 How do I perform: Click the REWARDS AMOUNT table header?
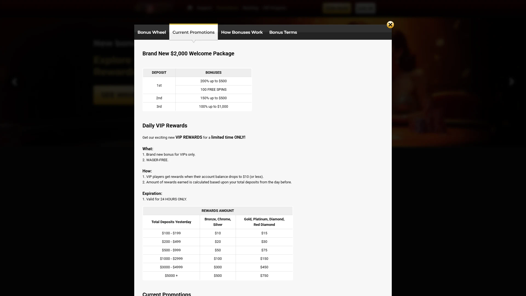(x=218, y=211)
